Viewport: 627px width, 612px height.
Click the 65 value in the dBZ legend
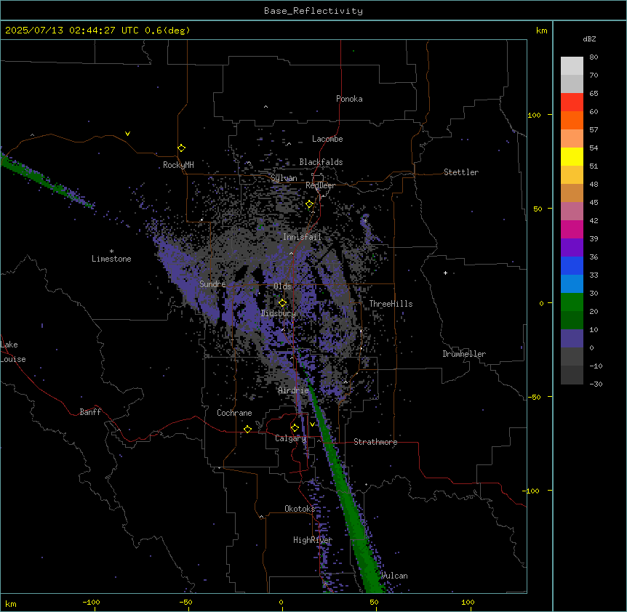594,93
